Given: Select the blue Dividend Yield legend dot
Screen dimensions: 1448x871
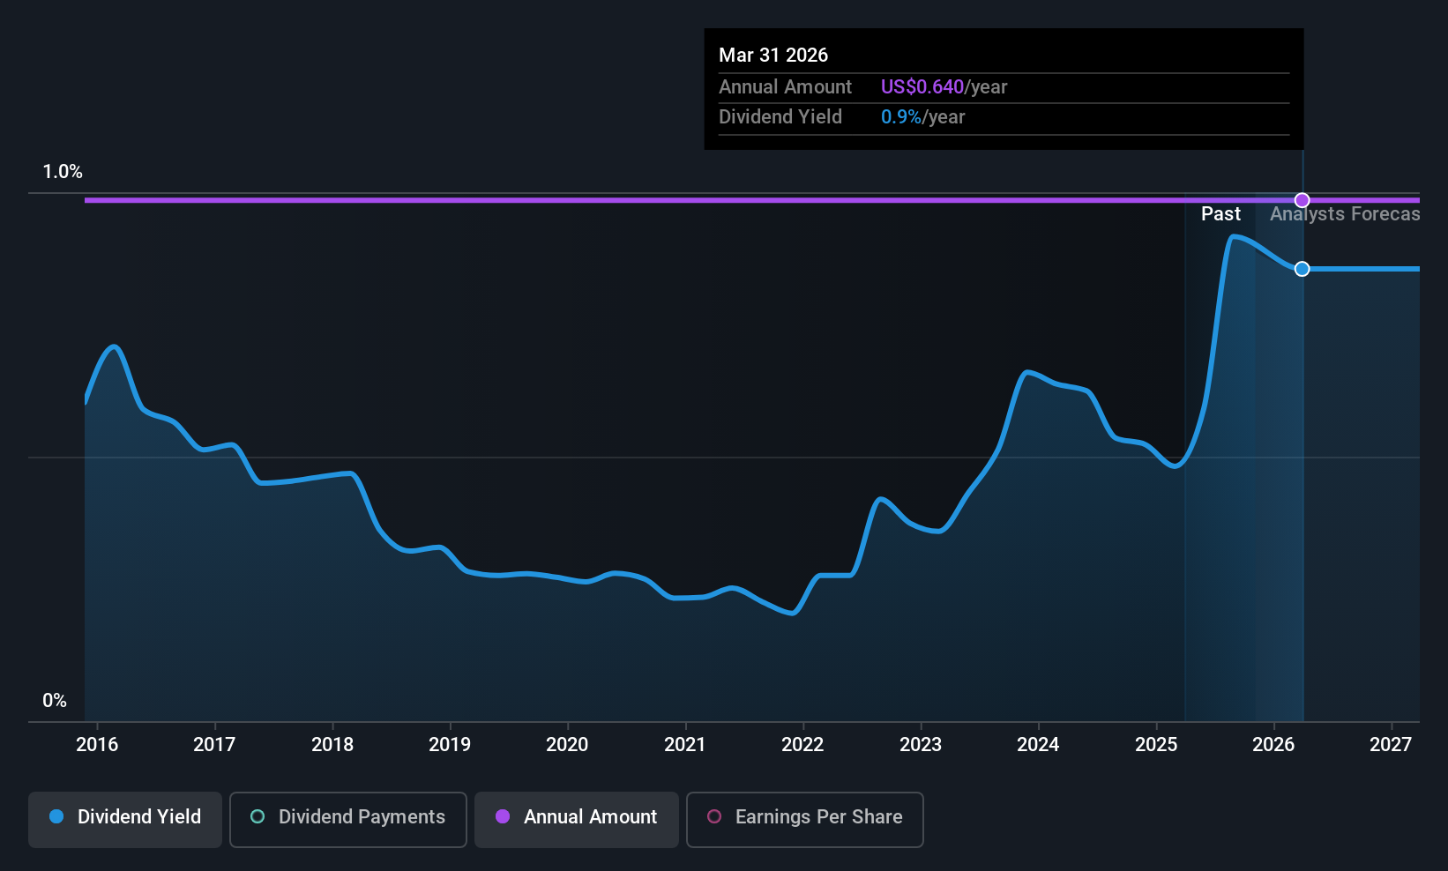Looking at the screenshot, I should point(56,817).
